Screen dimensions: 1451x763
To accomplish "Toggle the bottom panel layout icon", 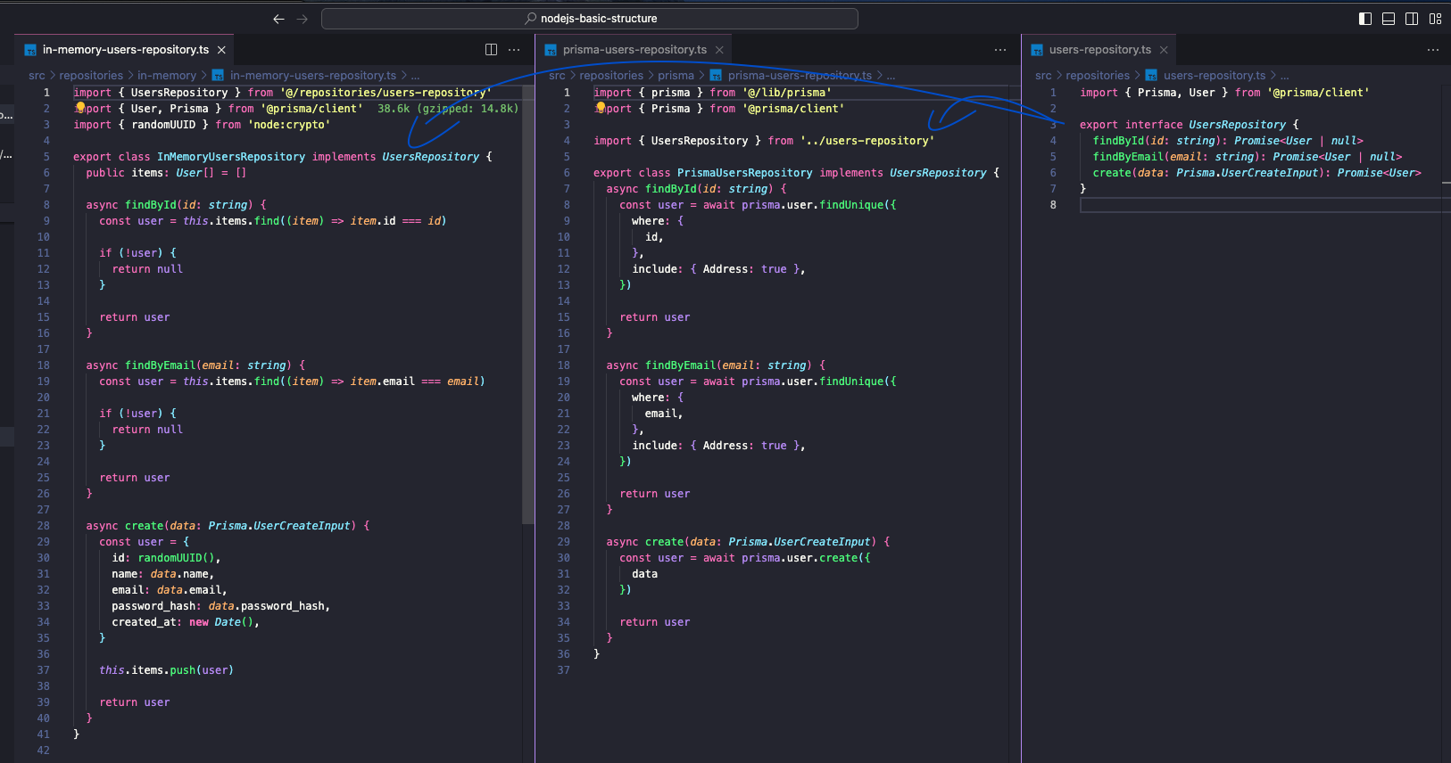I will (x=1389, y=19).
